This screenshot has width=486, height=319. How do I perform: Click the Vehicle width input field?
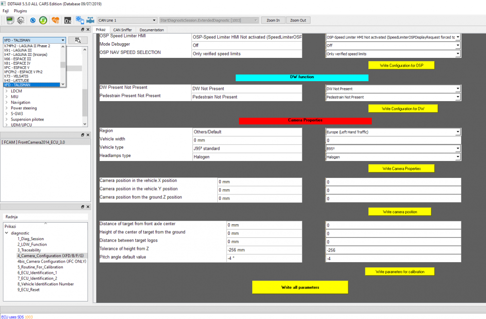click(x=393, y=141)
